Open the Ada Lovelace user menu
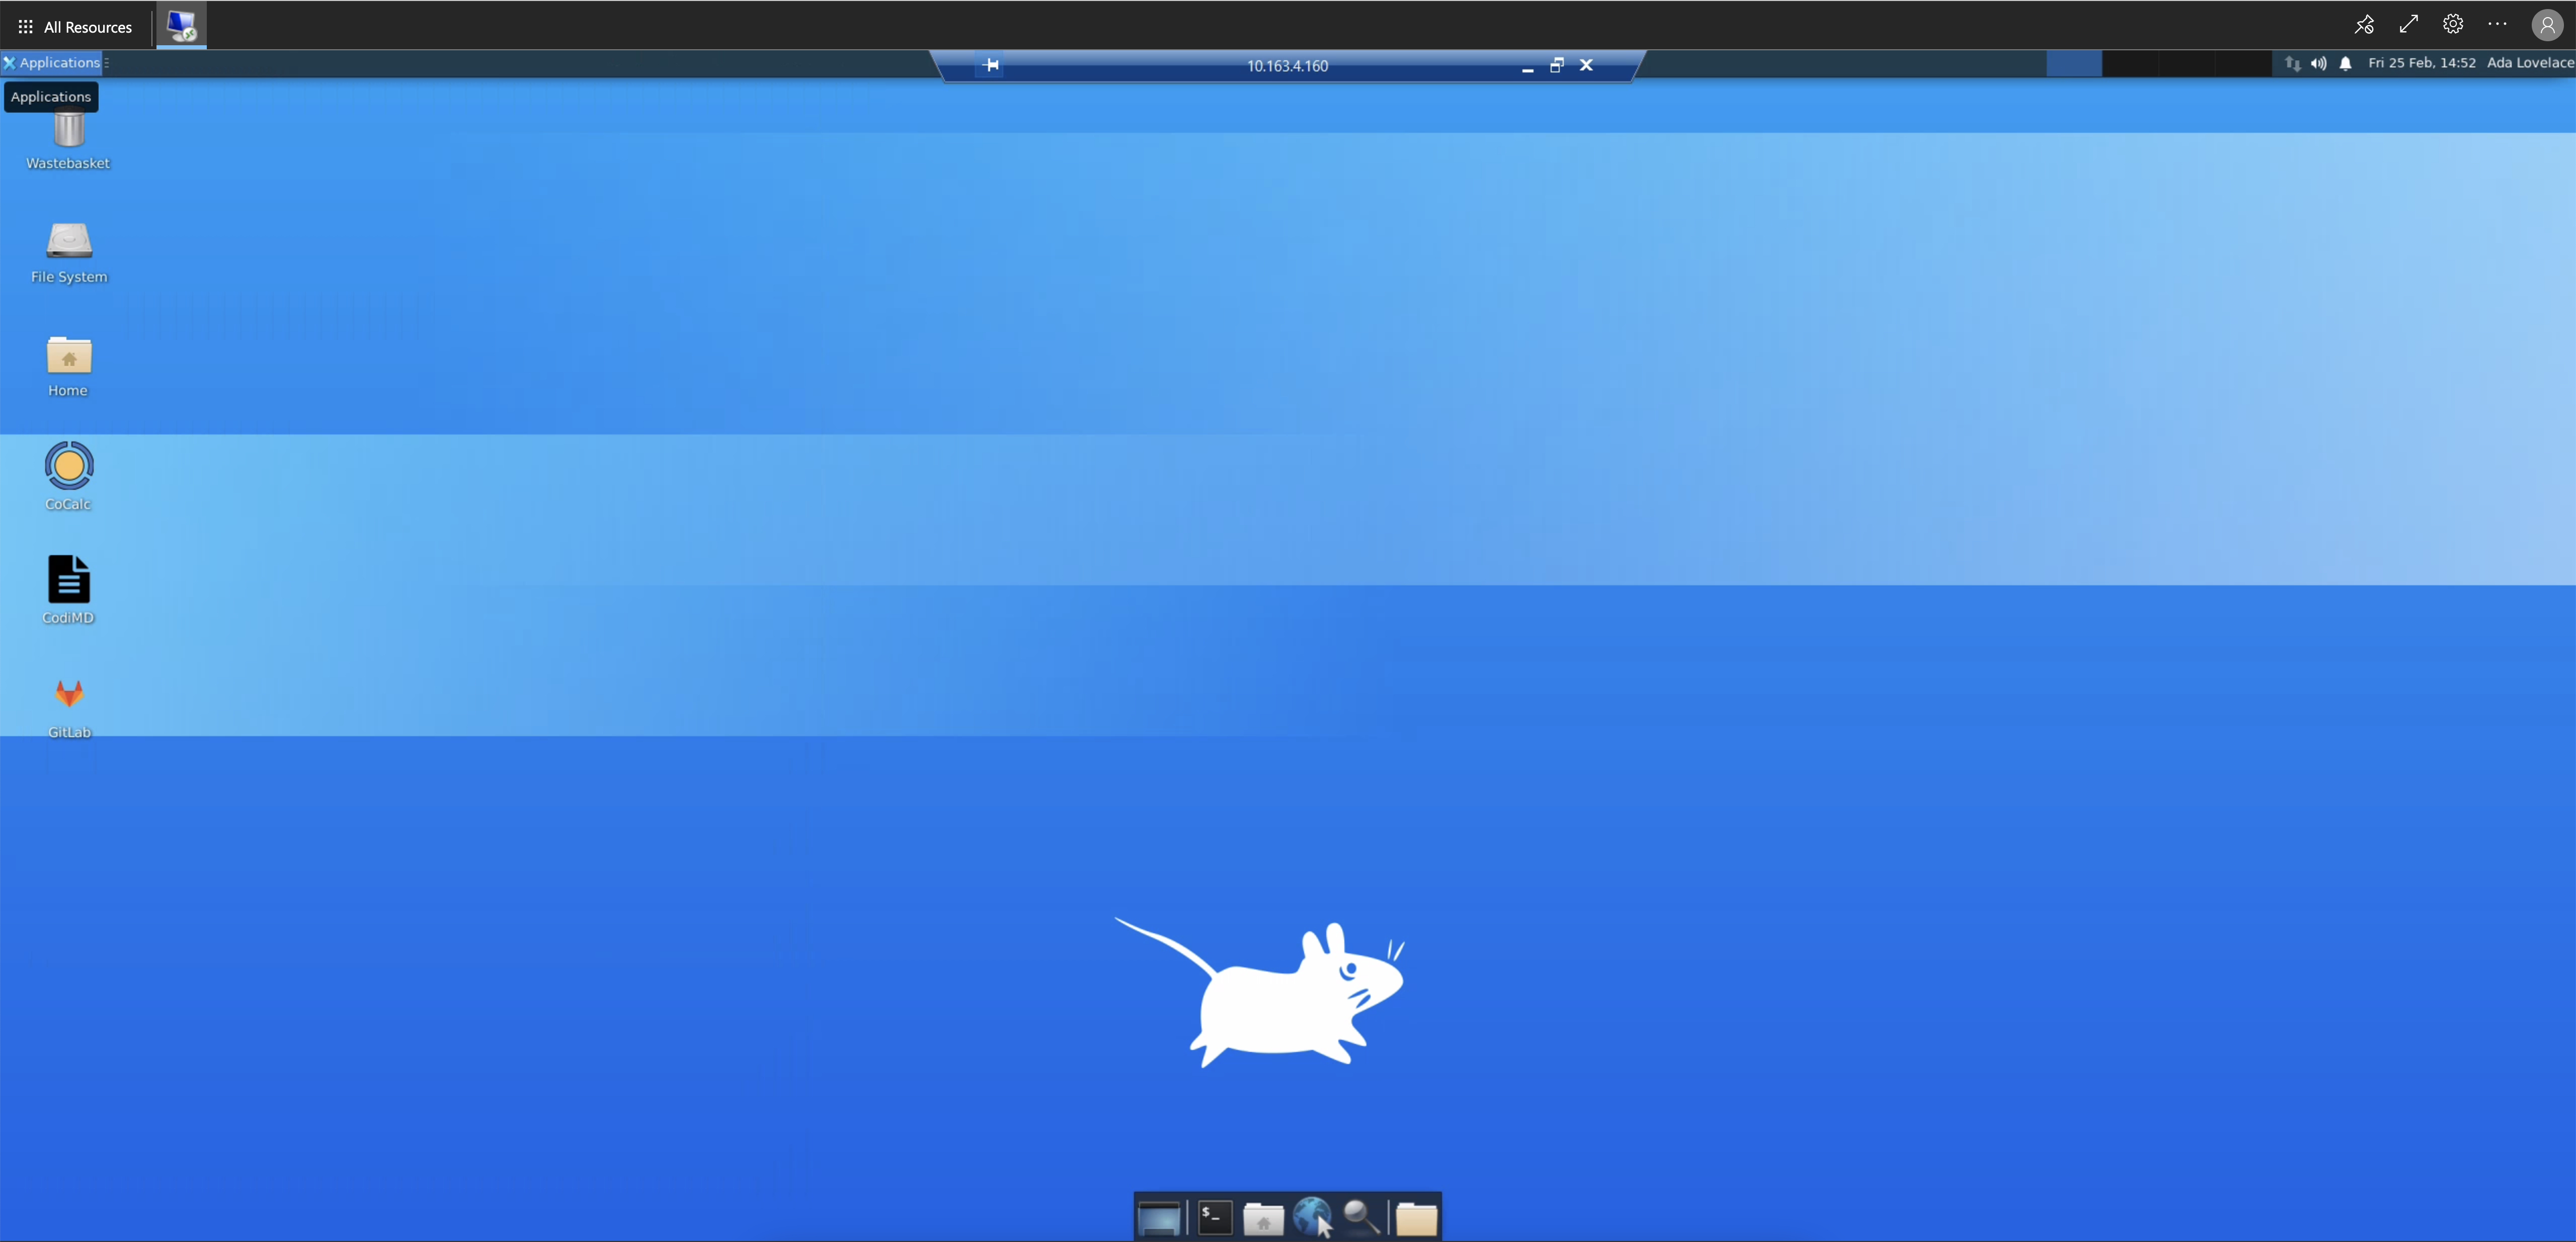Image resolution: width=2576 pixels, height=1242 pixels. click(x=2530, y=62)
